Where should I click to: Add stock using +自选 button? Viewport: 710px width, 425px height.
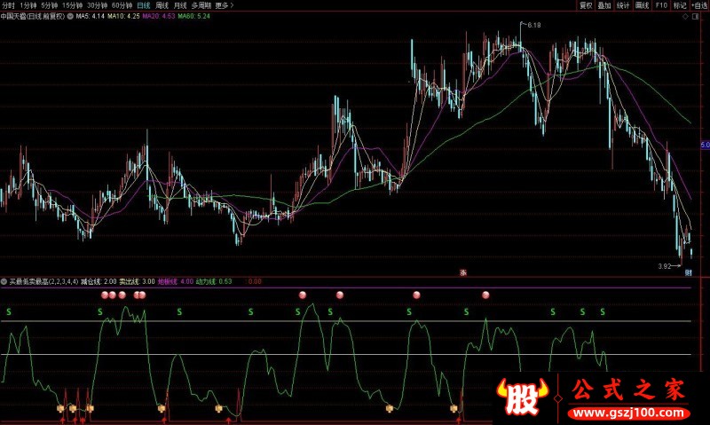point(699,5)
